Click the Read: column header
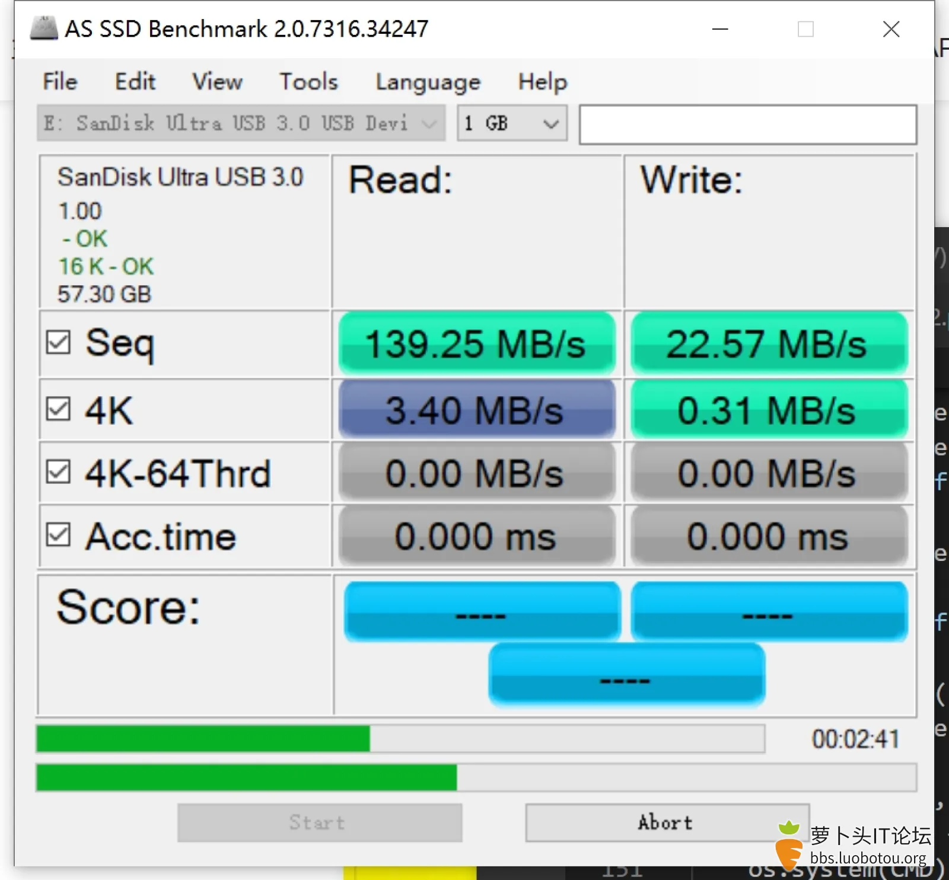The height and width of the screenshot is (880, 949). coord(400,180)
